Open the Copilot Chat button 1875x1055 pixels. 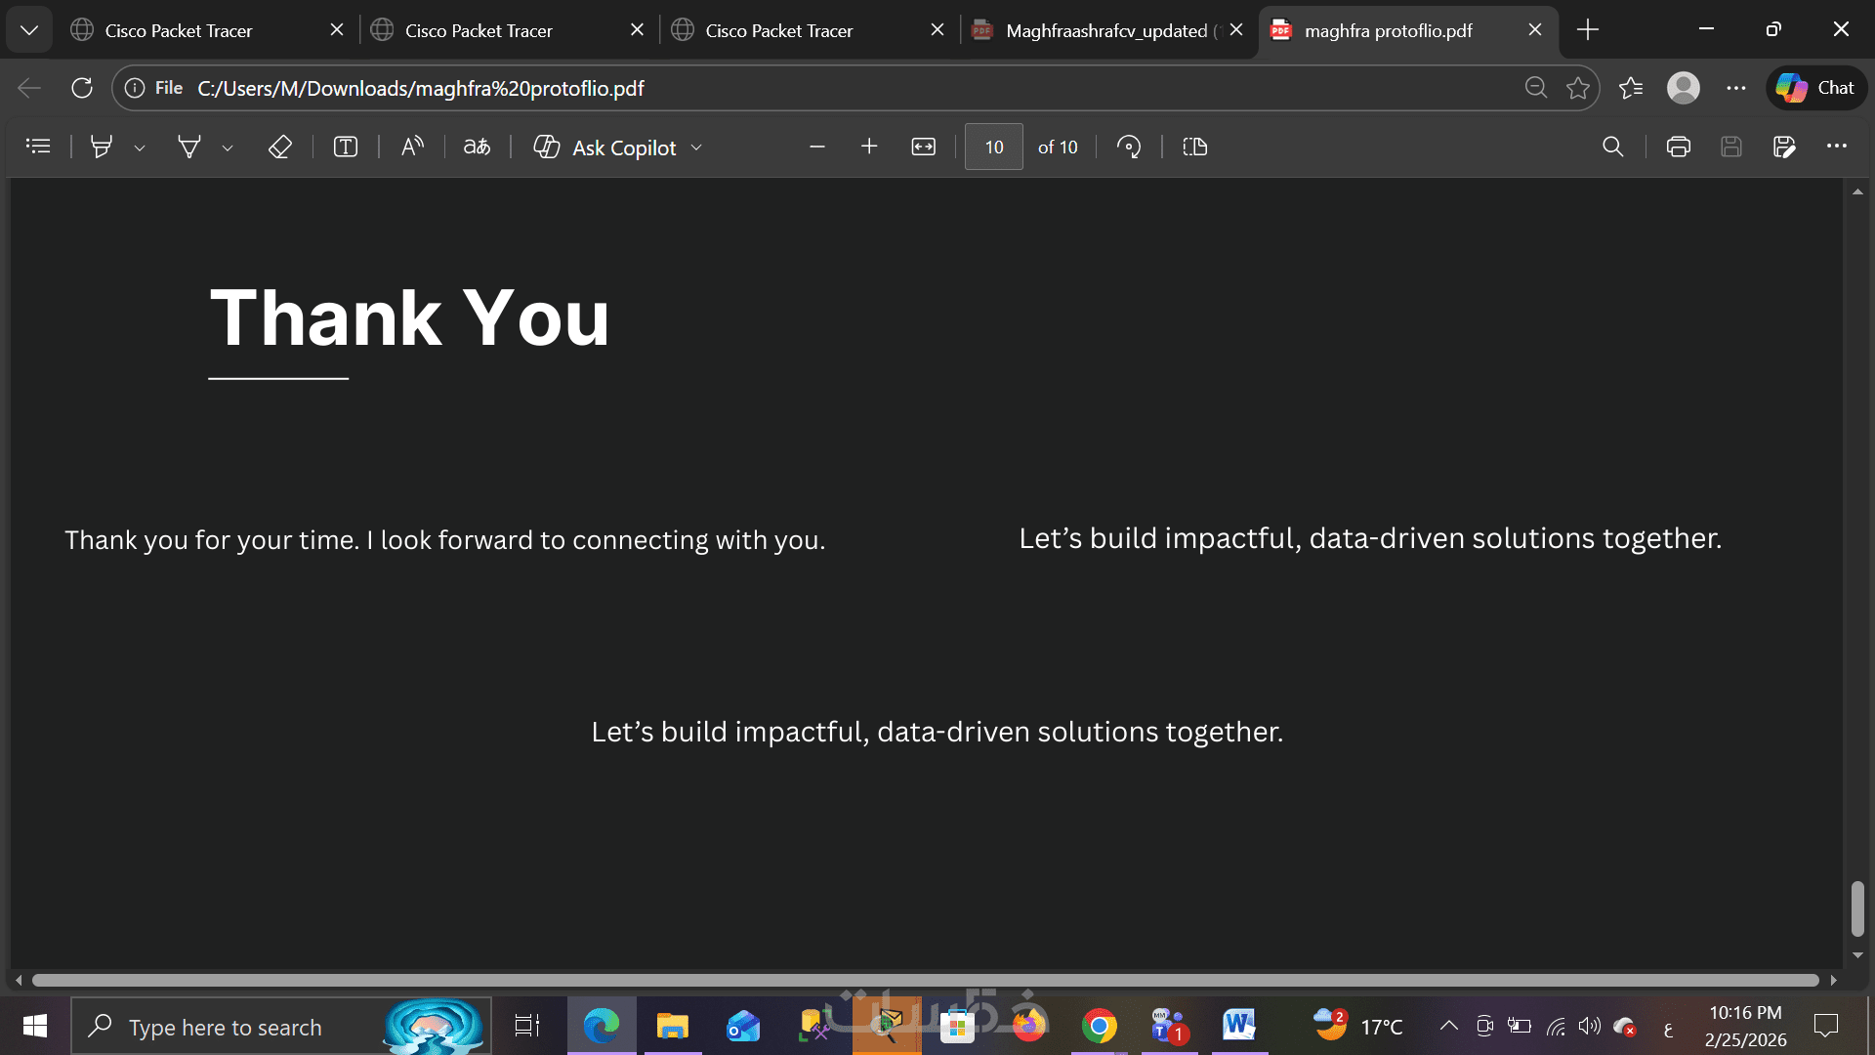(x=1816, y=88)
